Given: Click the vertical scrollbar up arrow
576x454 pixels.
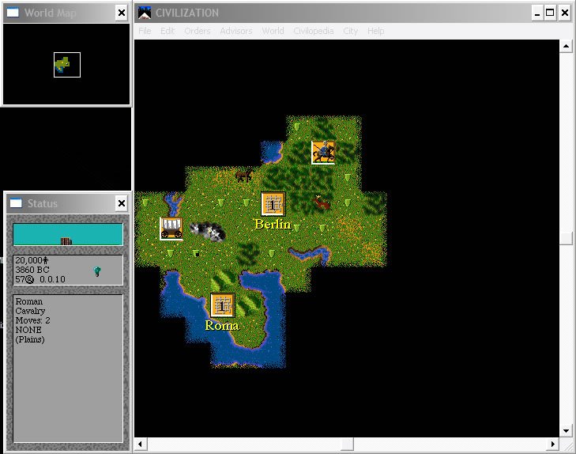Looking at the screenshot, I should [566, 46].
